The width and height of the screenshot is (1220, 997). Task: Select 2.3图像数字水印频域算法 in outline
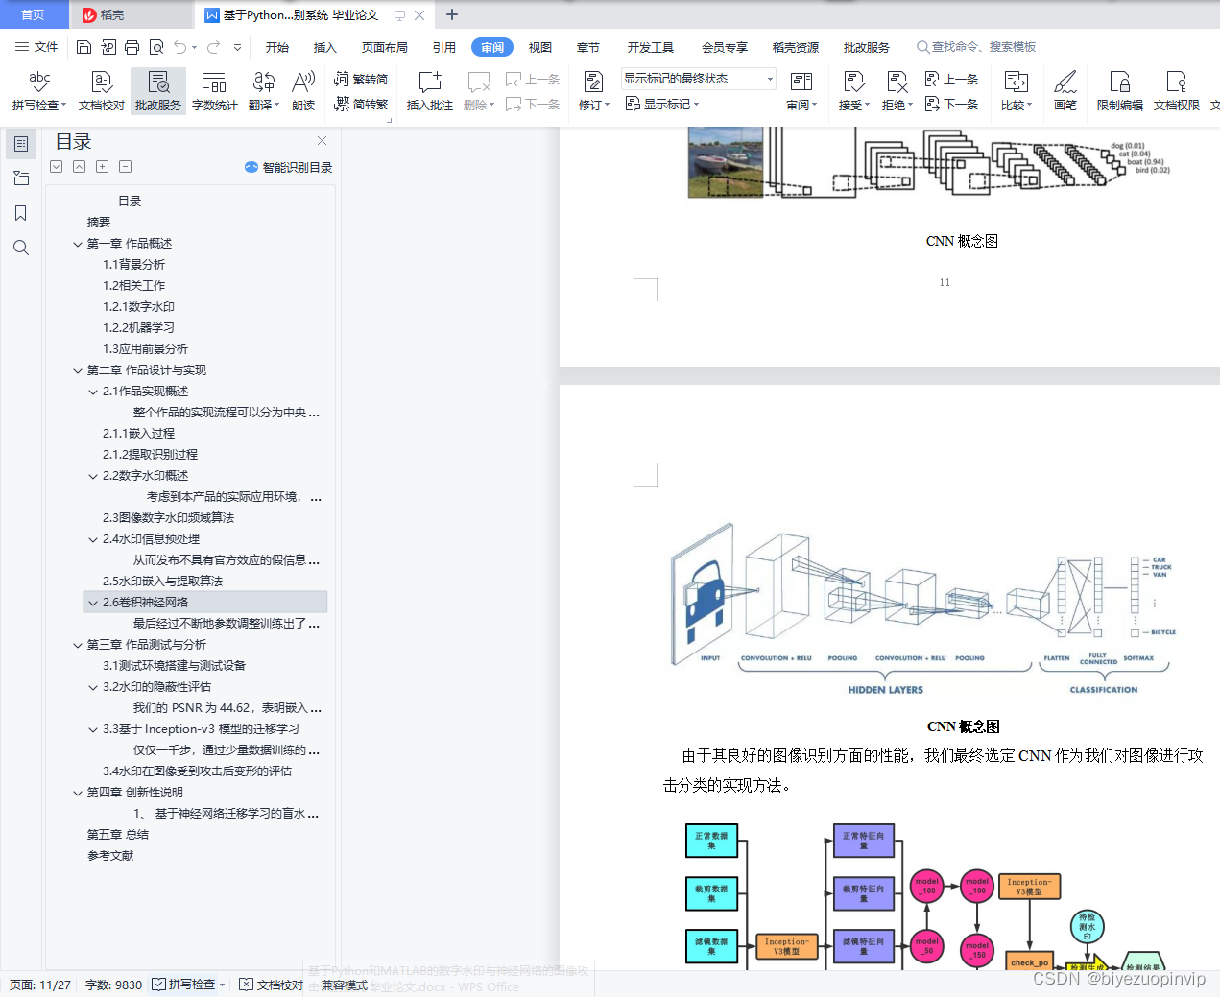(x=168, y=518)
